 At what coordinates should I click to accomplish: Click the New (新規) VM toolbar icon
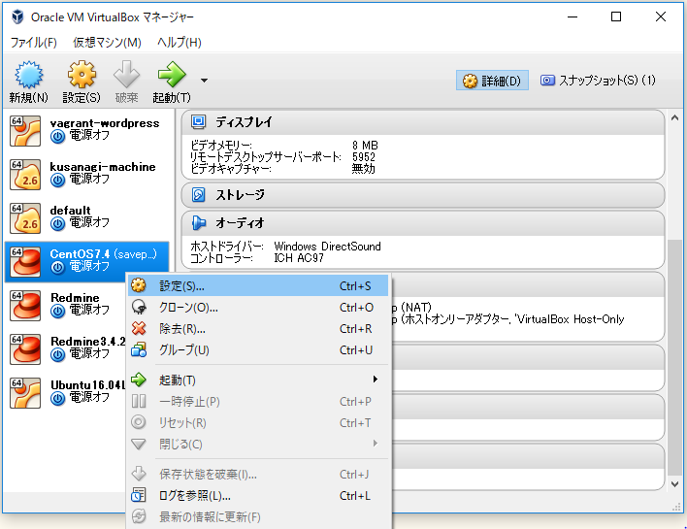(x=29, y=75)
